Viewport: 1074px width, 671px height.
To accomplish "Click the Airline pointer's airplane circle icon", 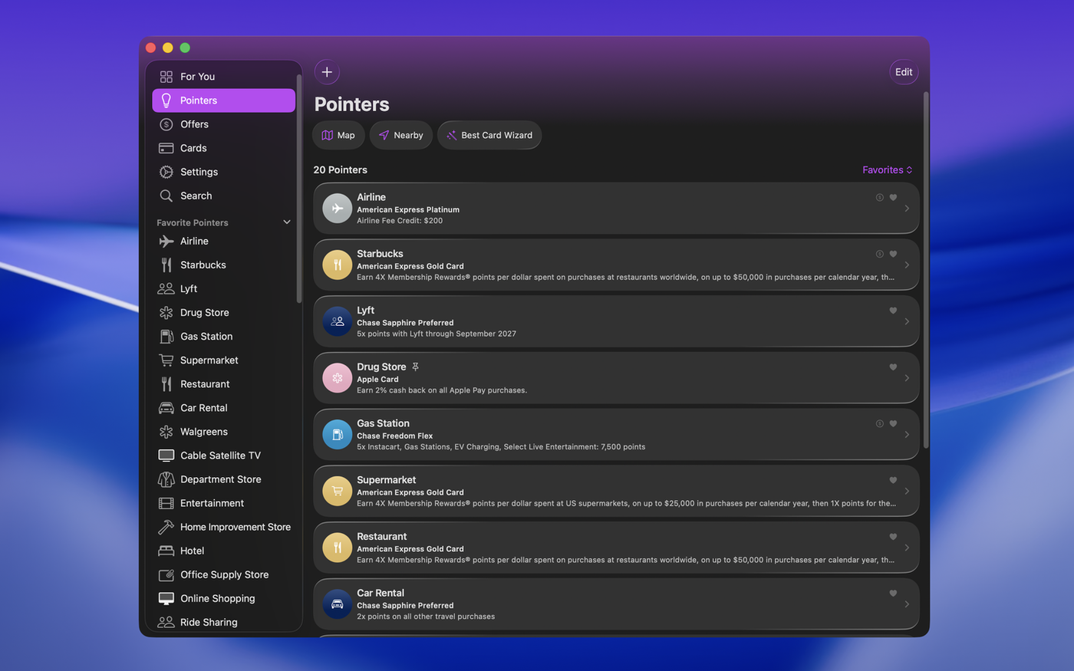I will pyautogui.click(x=337, y=209).
